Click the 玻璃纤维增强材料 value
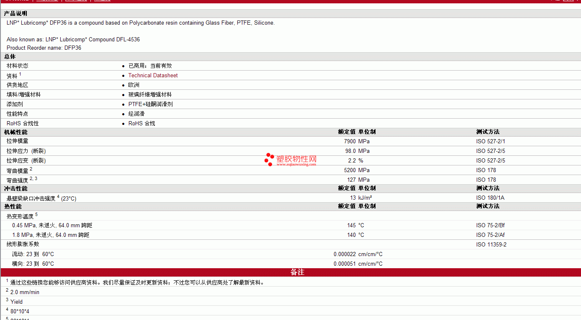This screenshot has width=581, height=320. [150, 95]
